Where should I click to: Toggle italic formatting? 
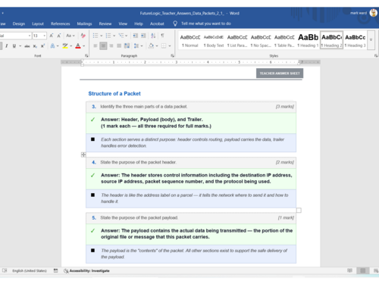tap(7, 46)
